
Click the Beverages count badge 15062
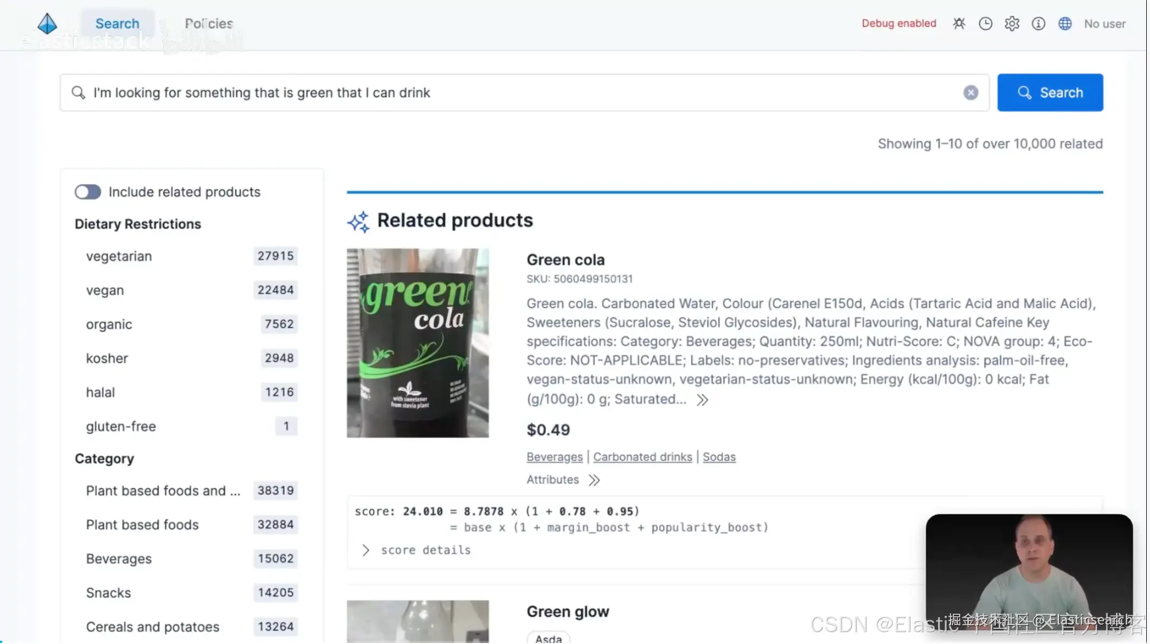coord(276,559)
